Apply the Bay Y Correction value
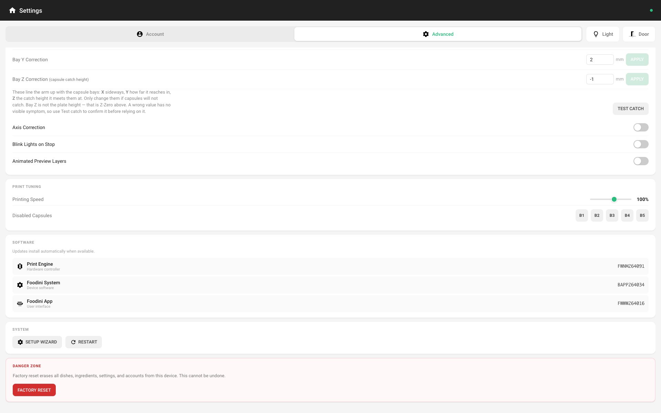The width and height of the screenshot is (661, 413). click(x=637, y=60)
